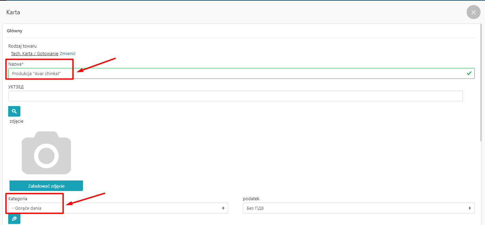Viewport: 485px width, 225px height.
Task: Click the Rodzaj towaru label
Action: 22,46
